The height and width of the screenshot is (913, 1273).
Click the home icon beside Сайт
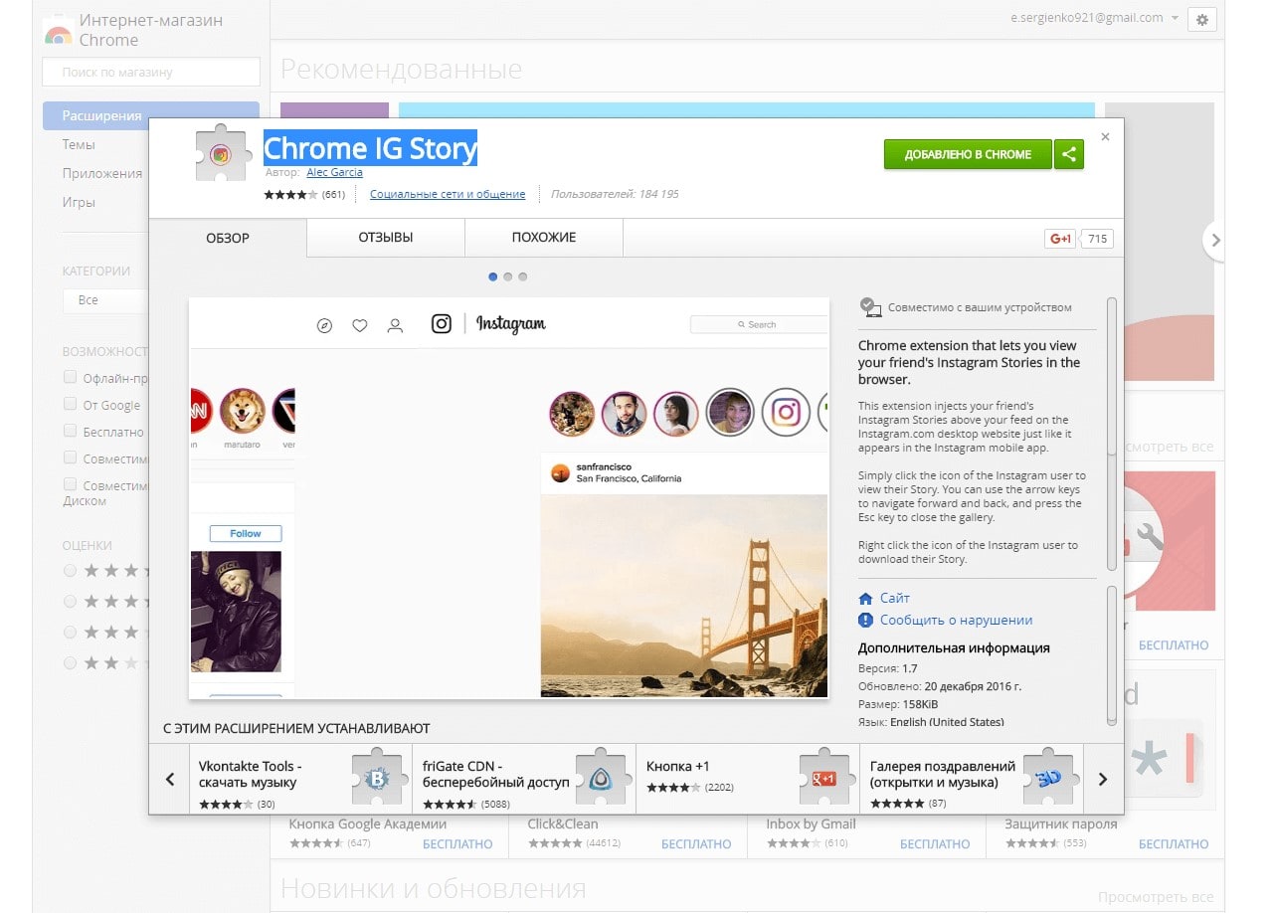click(865, 598)
